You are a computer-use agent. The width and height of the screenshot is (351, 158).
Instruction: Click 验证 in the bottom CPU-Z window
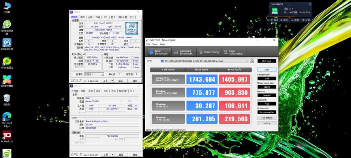pyautogui.click(x=121, y=155)
